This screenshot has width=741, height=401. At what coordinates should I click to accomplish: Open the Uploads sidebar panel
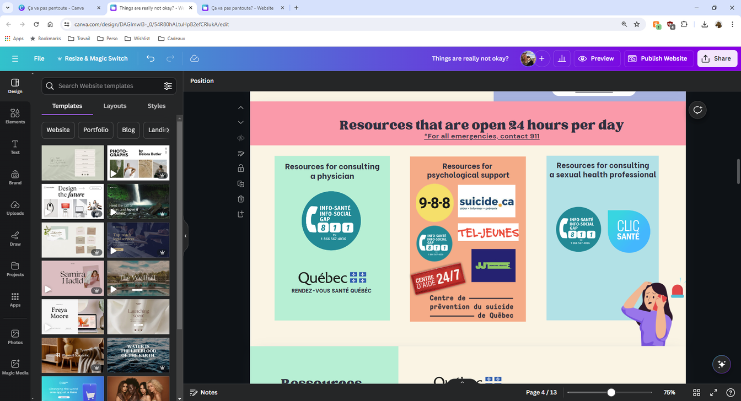tap(15, 208)
